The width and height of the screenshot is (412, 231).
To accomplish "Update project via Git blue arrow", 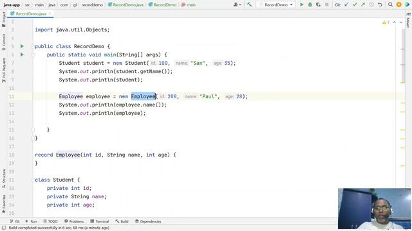I will 346,4.
